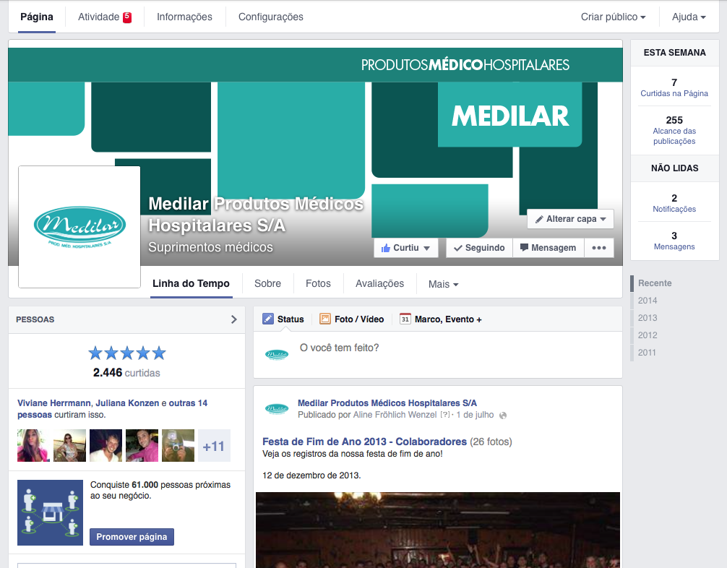Screen dimensions: 727x568
Task: Jump to Recente on the timeline
Action: pos(655,283)
